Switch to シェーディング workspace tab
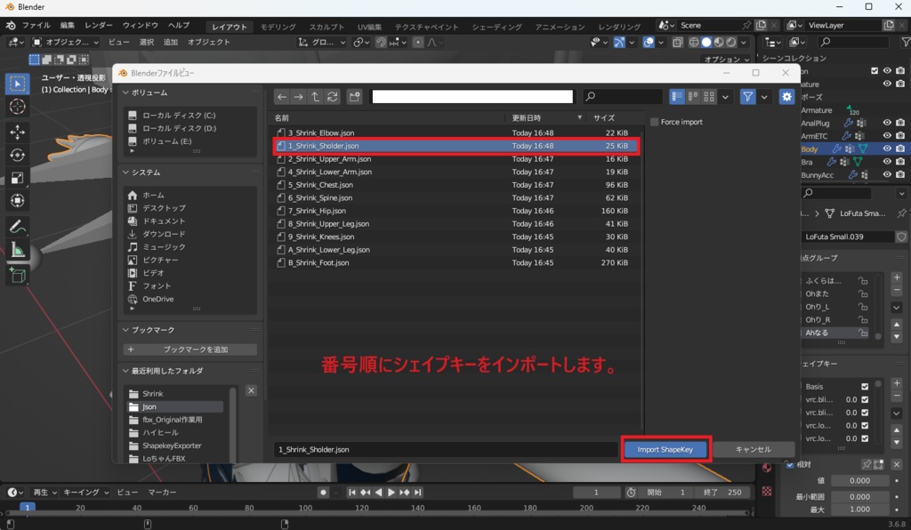This screenshot has height=530, width=911. click(496, 27)
